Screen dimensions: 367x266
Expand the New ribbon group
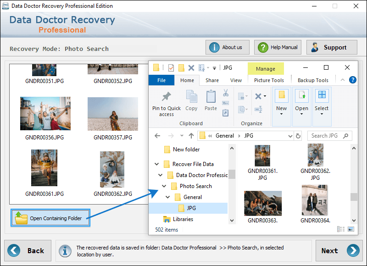[x=282, y=106]
